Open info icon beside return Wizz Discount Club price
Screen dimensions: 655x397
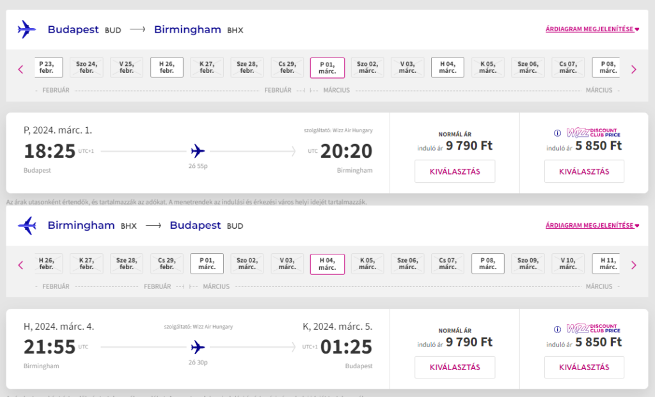[x=557, y=329]
